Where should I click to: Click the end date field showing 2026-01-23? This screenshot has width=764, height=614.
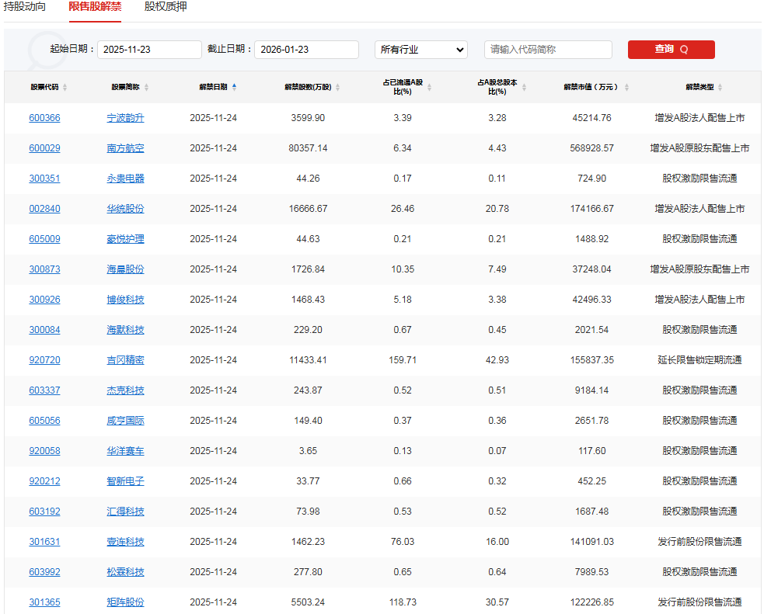coord(306,49)
